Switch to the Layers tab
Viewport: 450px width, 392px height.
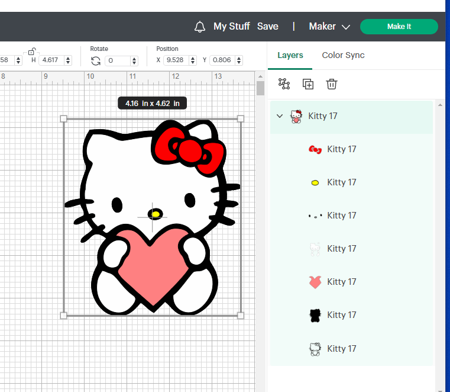pos(290,55)
